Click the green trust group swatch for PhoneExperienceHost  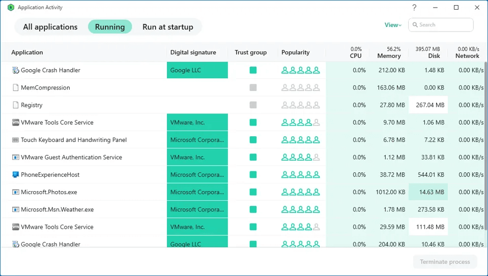pos(253,175)
